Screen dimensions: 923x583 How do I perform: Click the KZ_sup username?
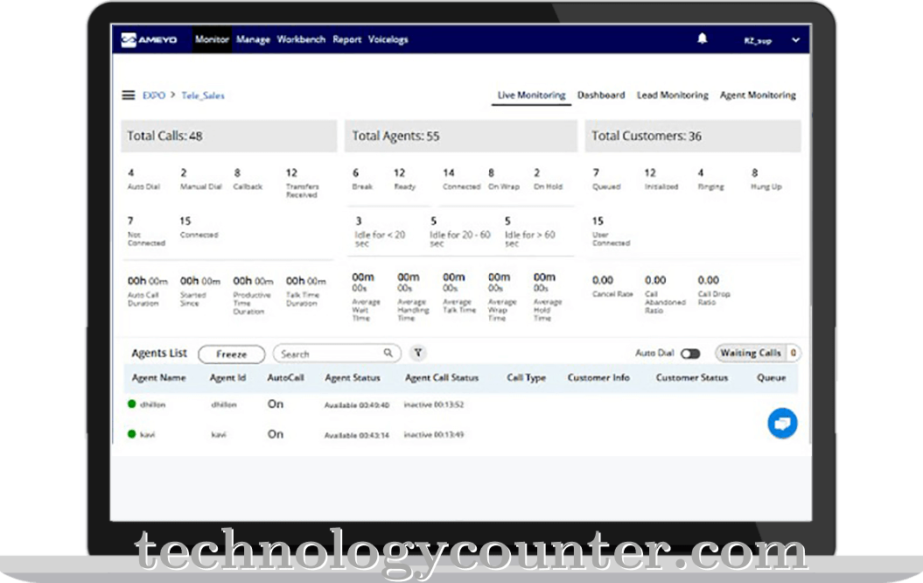pos(758,40)
